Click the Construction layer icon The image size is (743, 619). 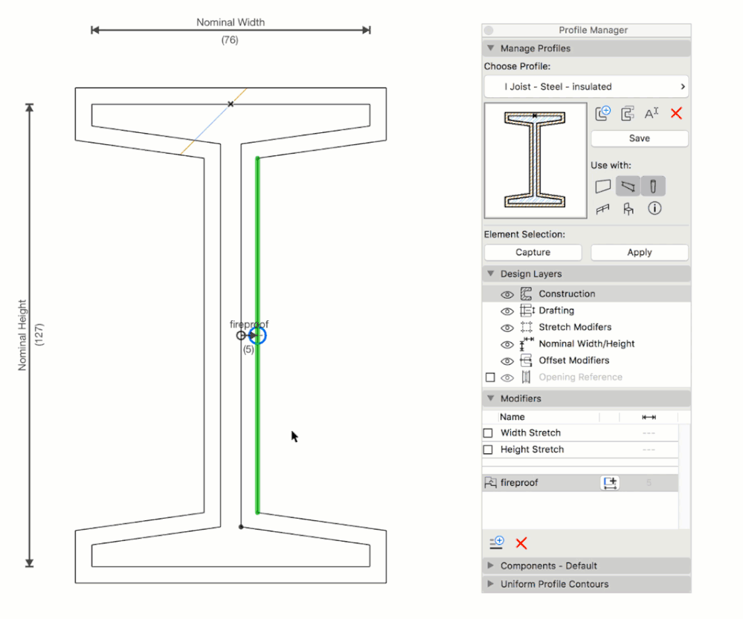[x=526, y=294]
